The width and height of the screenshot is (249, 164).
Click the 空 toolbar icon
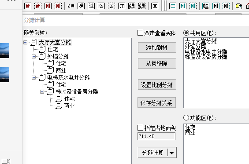tap(155, 6)
